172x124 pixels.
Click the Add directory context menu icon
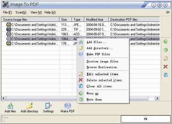pyautogui.click(x=81, y=48)
